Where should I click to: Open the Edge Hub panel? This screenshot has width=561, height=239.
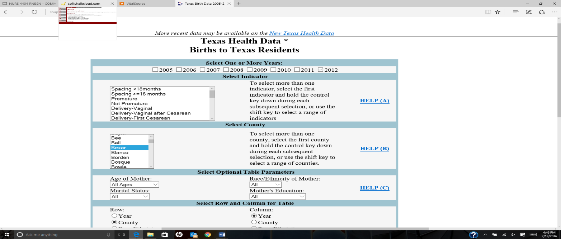tap(515, 12)
